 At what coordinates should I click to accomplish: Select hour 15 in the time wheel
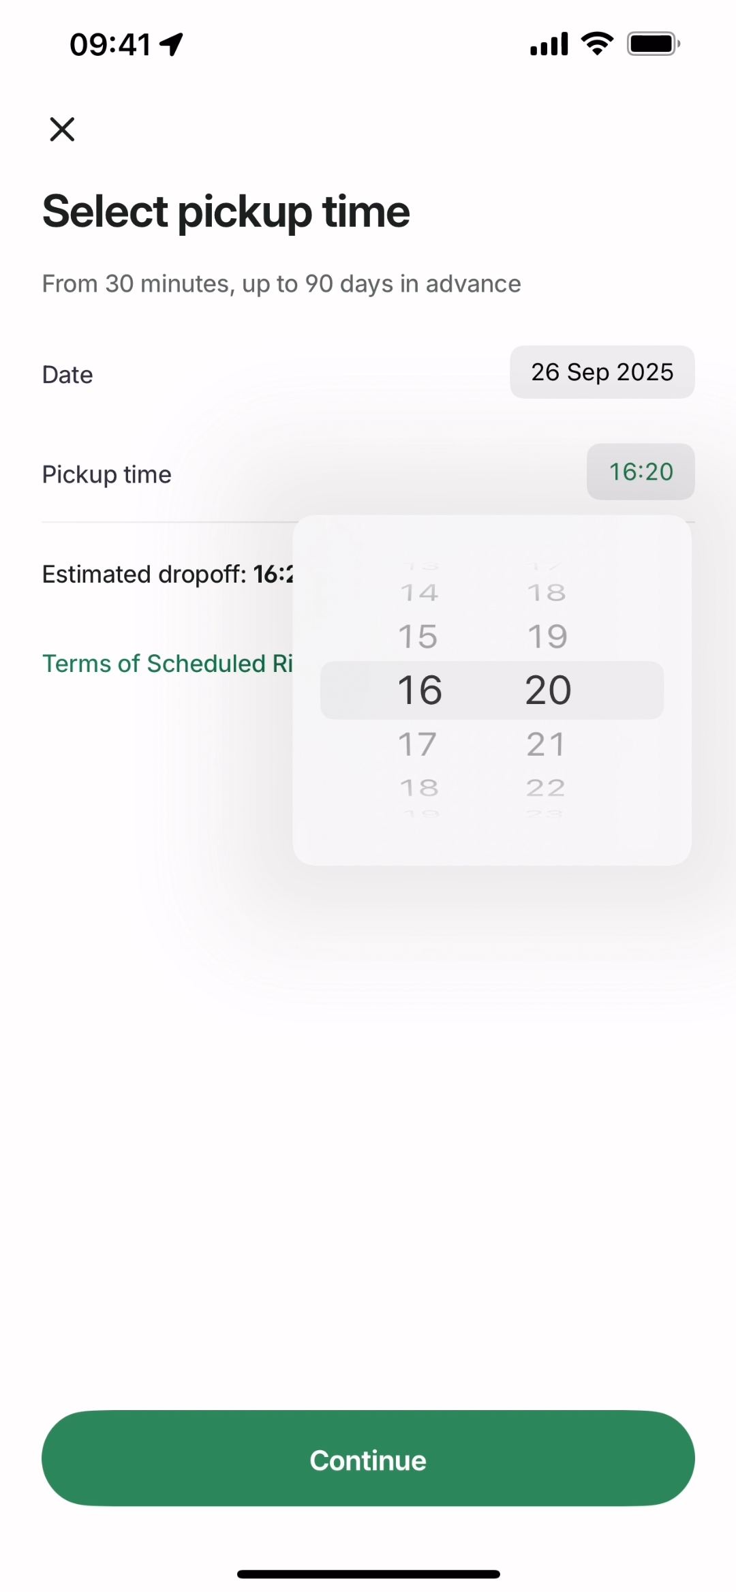coord(418,637)
